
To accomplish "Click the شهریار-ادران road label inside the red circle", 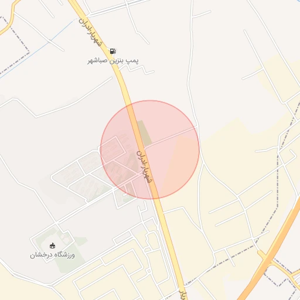I will coord(144,167).
